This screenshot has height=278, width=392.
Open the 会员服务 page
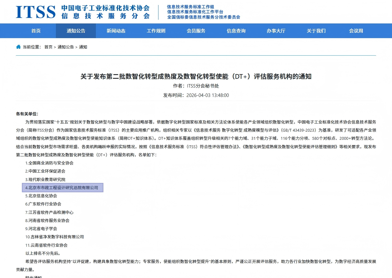(196, 31)
